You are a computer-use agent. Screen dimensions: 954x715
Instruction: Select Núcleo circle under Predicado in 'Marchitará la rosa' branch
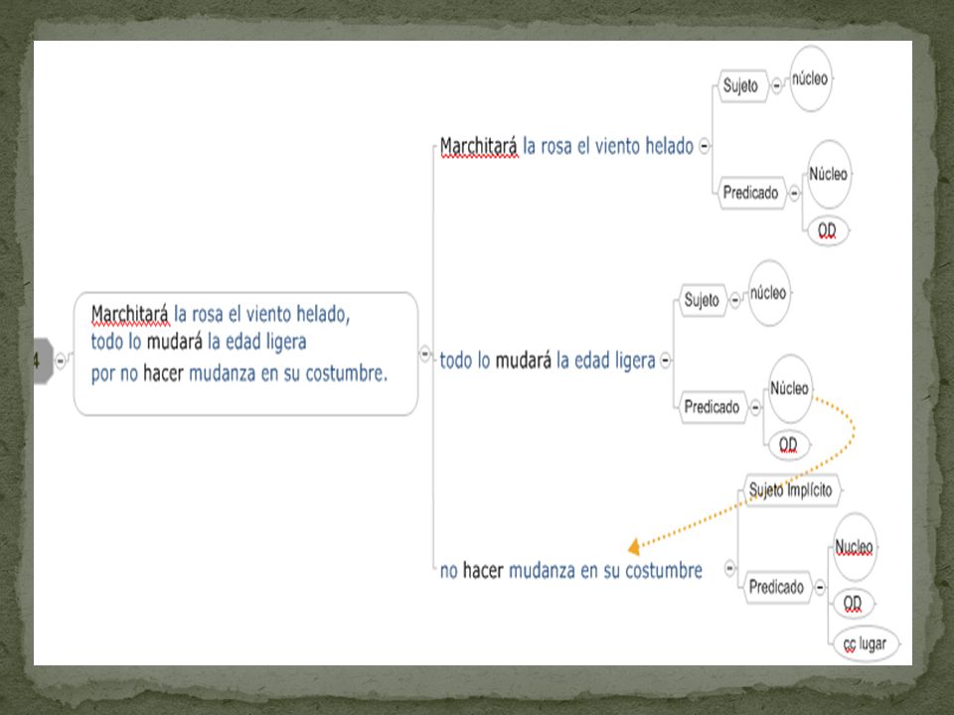(828, 174)
